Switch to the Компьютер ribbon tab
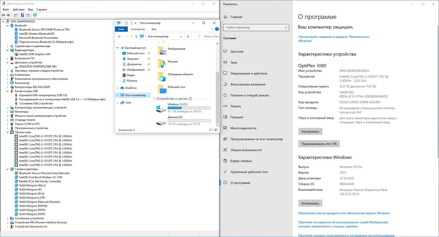 pos(138,29)
